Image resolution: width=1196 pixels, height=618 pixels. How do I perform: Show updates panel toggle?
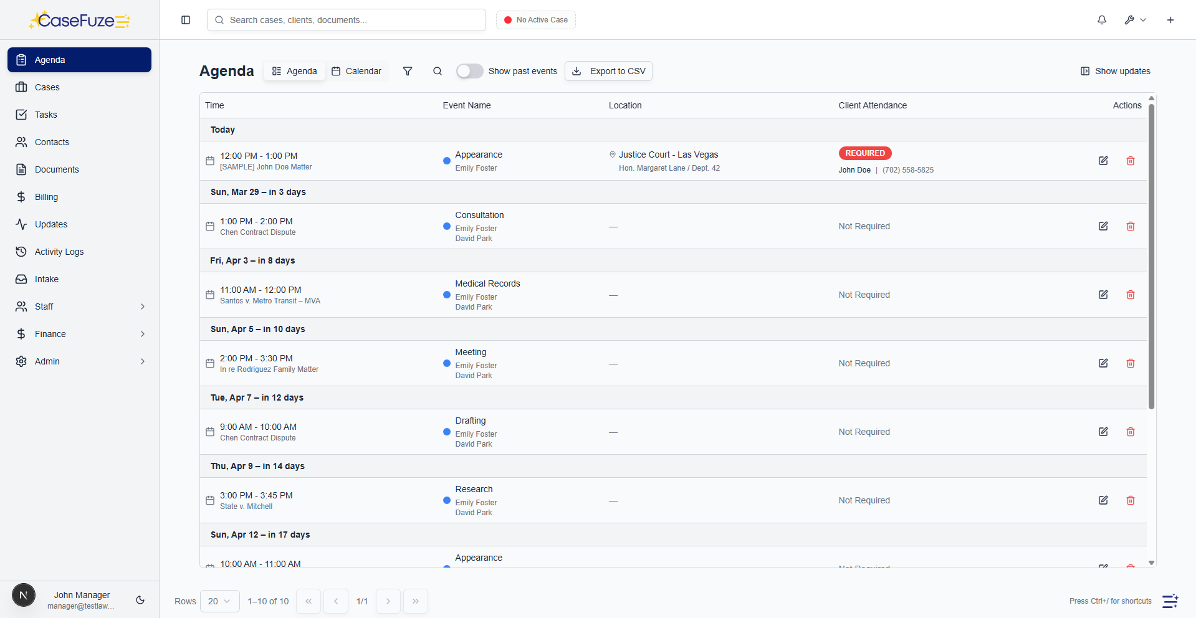(x=1115, y=71)
